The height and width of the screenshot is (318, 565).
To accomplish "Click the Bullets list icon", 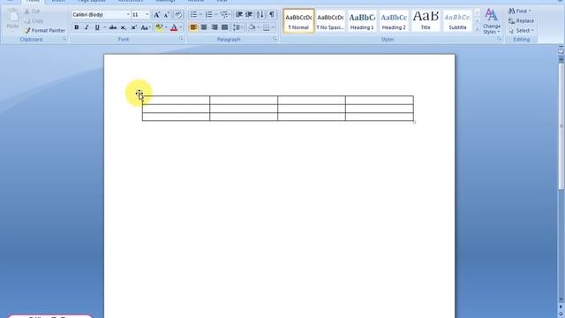I will pyautogui.click(x=193, y=15).
